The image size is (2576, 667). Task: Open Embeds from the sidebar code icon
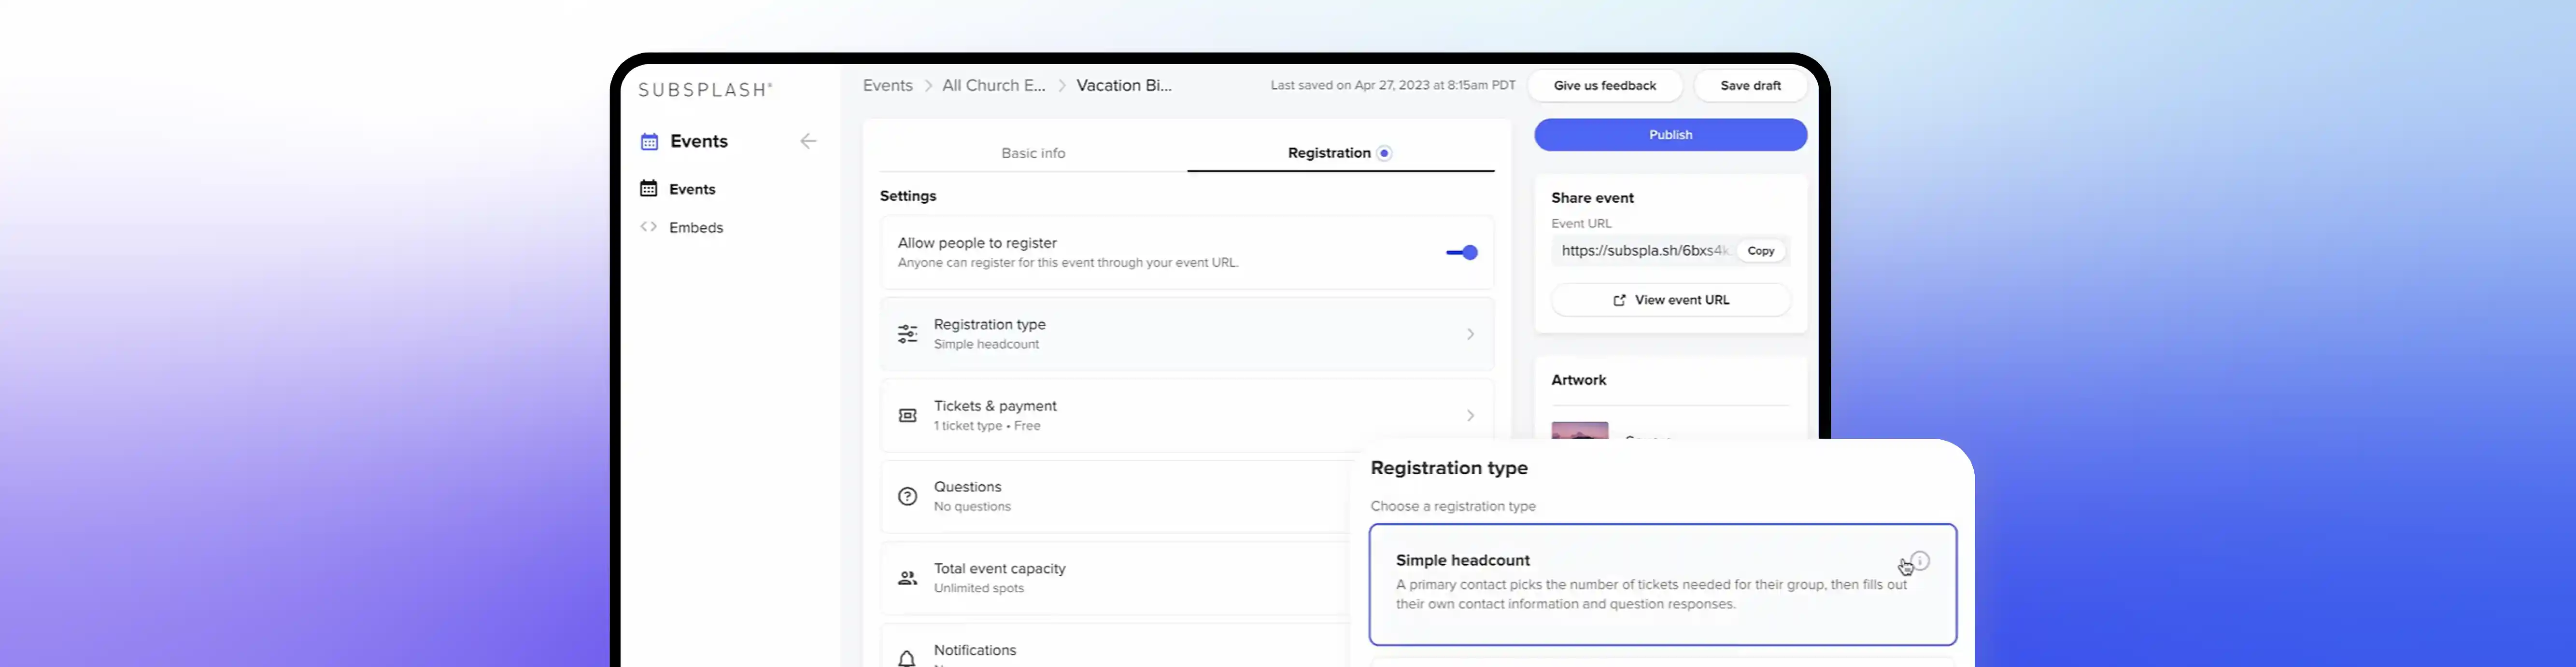[648, 227]
